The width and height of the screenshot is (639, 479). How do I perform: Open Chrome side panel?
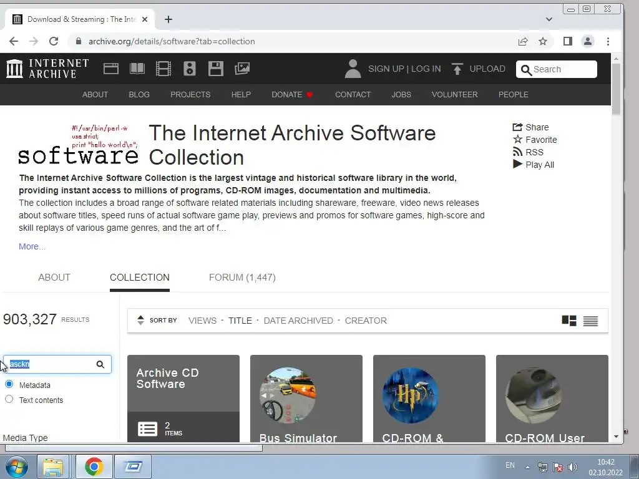pyautogui.click(x=568, y=41)
